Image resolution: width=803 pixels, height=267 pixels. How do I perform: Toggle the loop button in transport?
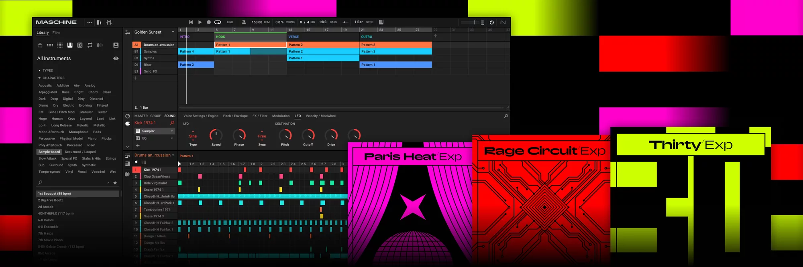(x=218, y=22)
